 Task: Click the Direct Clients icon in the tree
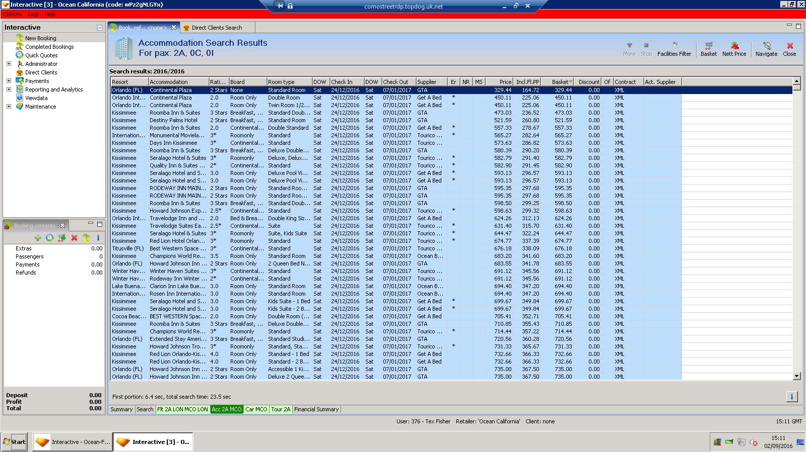pos(20,72)
